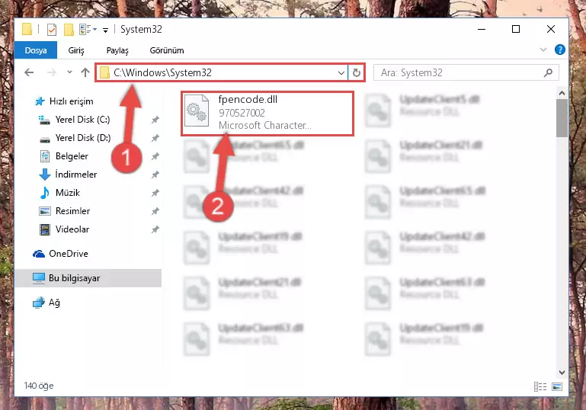Switch to details view icon in status bar
The image size is (586, 410).
(540, 386)
